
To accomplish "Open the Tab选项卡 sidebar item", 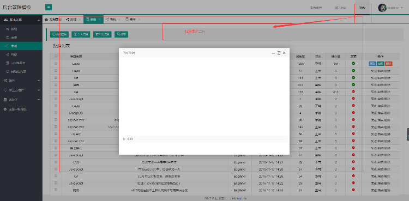I will 21,63.
